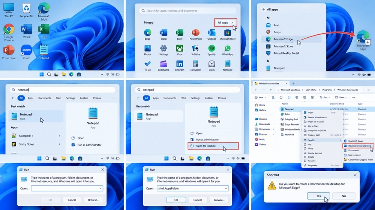Click the Programs breadcrumb in the address bar

click(x=327, y=90)
